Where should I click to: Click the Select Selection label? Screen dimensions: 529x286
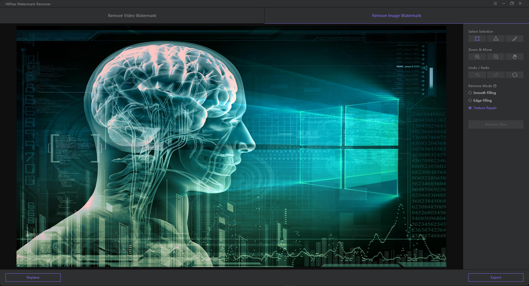(481, 32)
